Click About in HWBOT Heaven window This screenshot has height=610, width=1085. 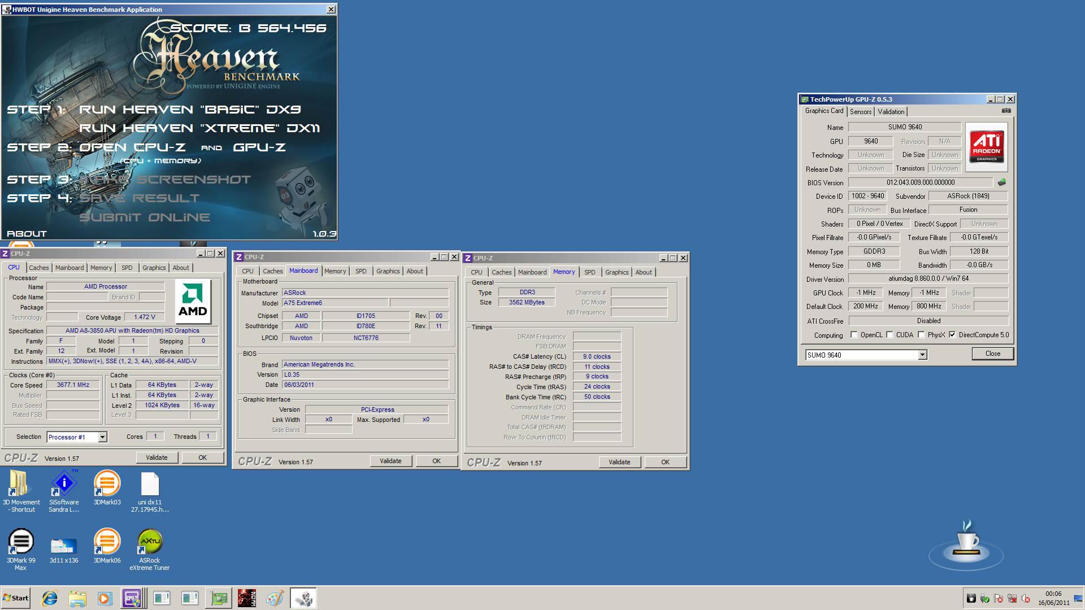(x=27, y=234)
